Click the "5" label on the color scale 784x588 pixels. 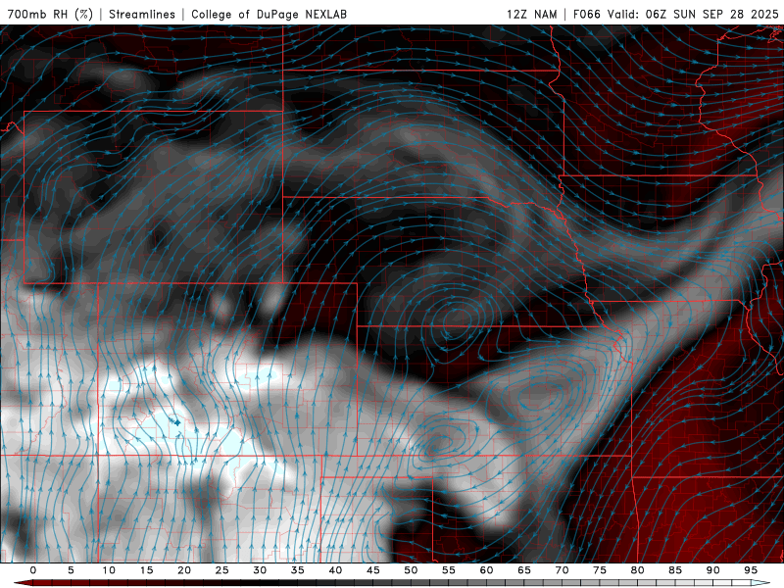click(x=71, y=570)
